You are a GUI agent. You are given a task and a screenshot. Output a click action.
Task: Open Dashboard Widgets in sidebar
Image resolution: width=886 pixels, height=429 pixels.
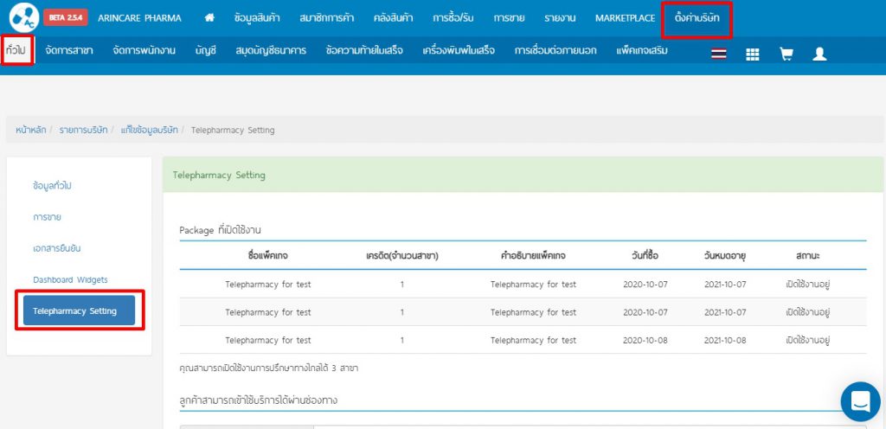[x=70, y=279]
